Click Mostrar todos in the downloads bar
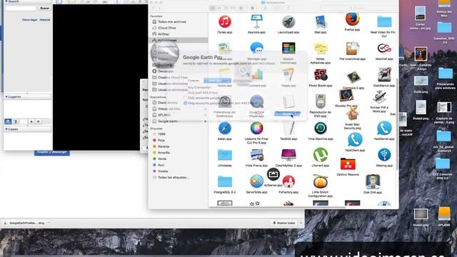Screen dimensions: 457x257 pyautogui.click(x=283, y=223)
